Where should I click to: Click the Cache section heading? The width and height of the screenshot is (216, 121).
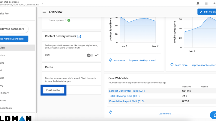(49, 67)
